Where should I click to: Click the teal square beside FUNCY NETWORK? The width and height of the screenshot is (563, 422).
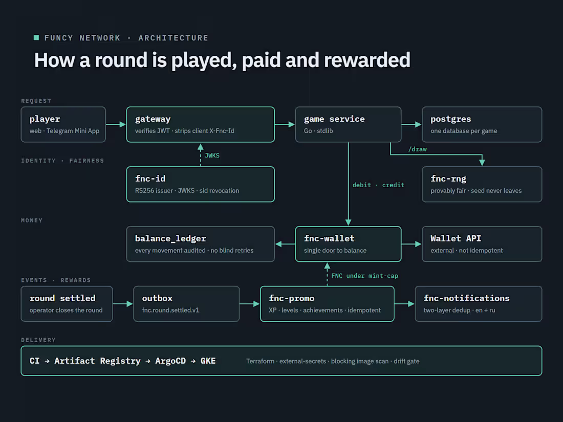36,38
